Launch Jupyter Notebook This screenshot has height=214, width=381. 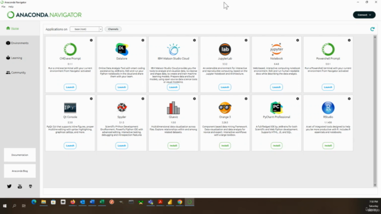[276, 87]
